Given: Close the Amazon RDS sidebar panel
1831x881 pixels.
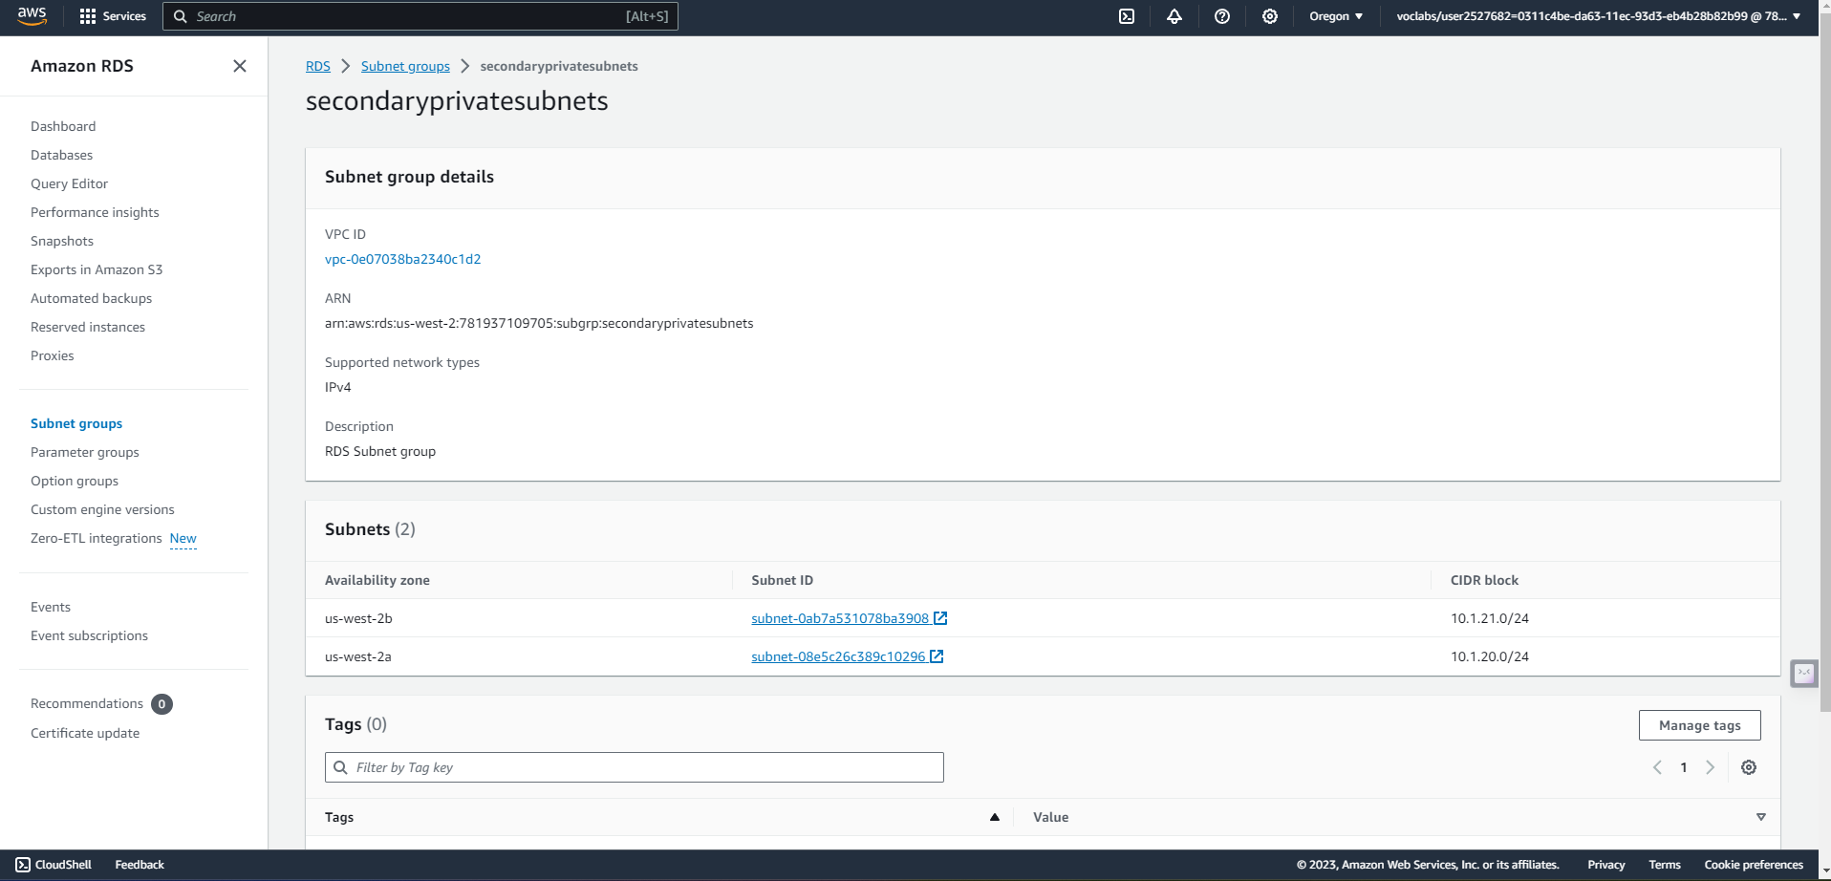Looking at the screenshot, I should coord(240,66).
